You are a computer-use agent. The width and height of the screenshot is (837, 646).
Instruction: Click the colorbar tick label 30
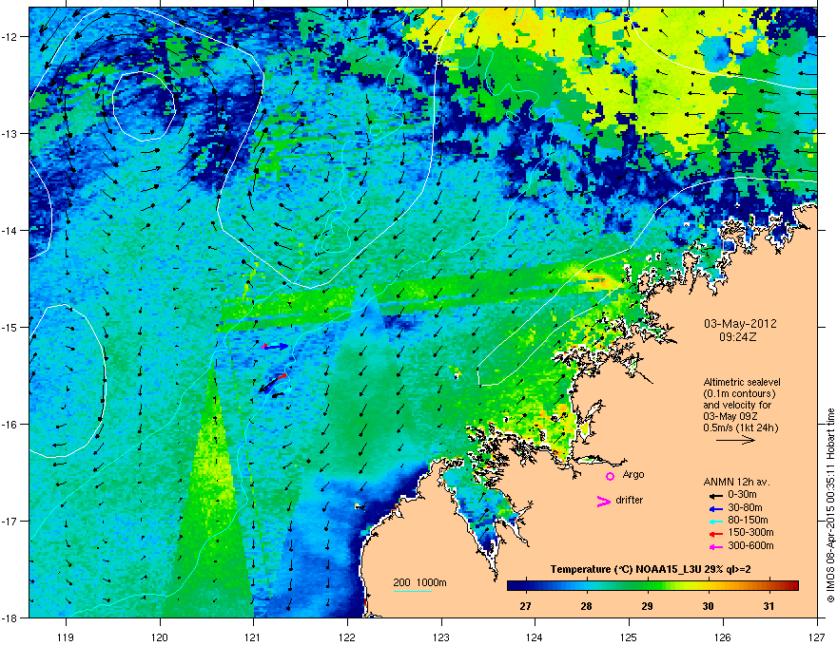tap(708, 606)
